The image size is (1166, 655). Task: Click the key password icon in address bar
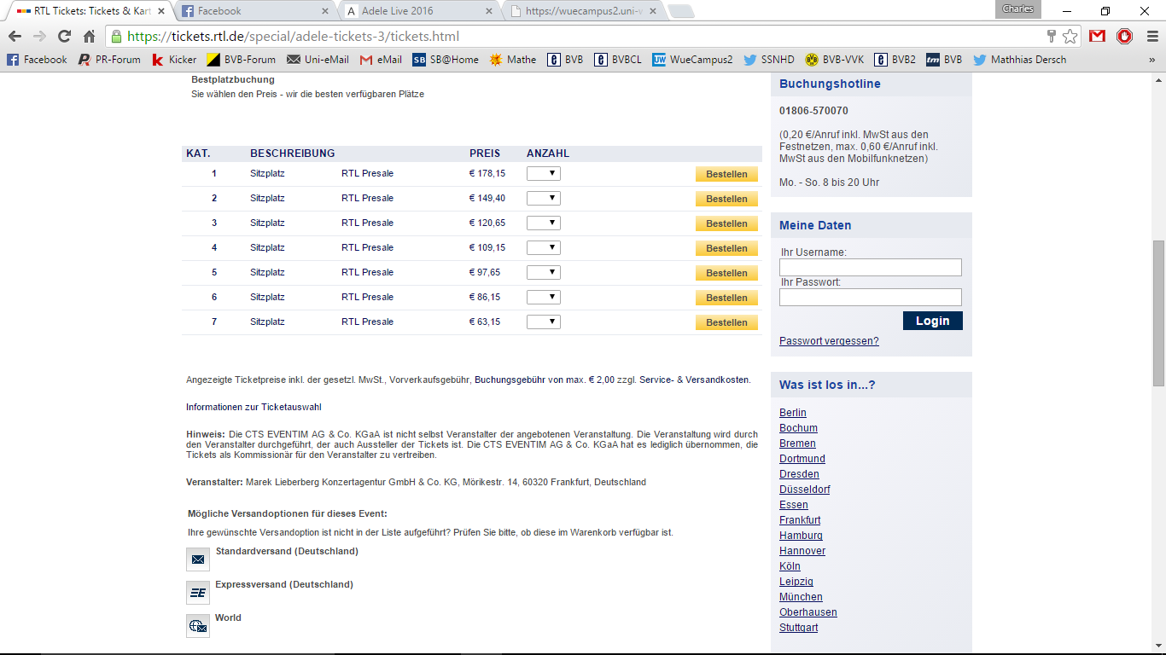pos(1052,37)
